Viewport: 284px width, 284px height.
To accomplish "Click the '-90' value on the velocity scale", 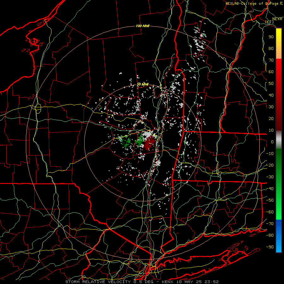I will (270, 247).
